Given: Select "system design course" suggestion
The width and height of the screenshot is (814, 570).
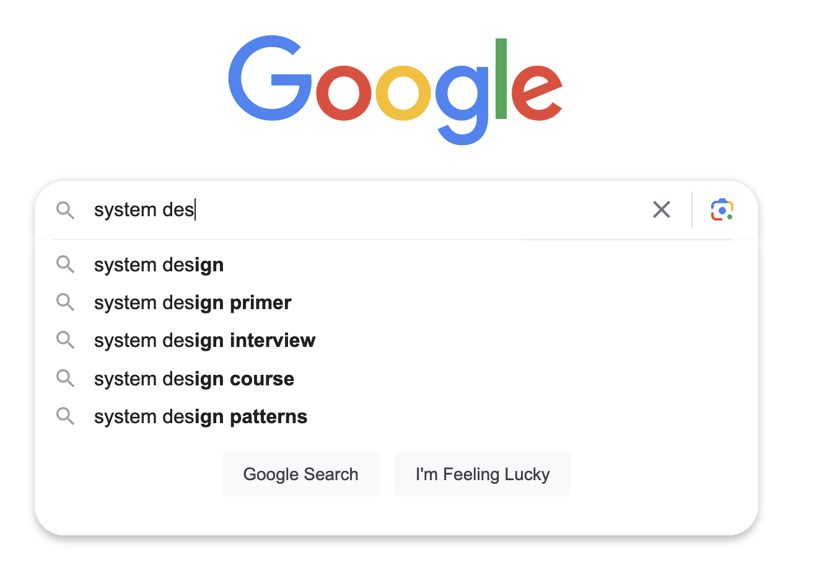Looking at the screenshot, I should click(396, 378).
